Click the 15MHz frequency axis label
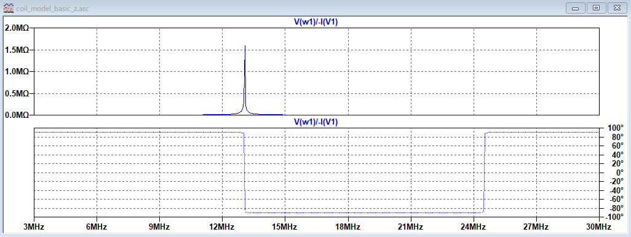The width and height of the screenshot is (631, 237). pyautogui.click(x=285, y=227)
